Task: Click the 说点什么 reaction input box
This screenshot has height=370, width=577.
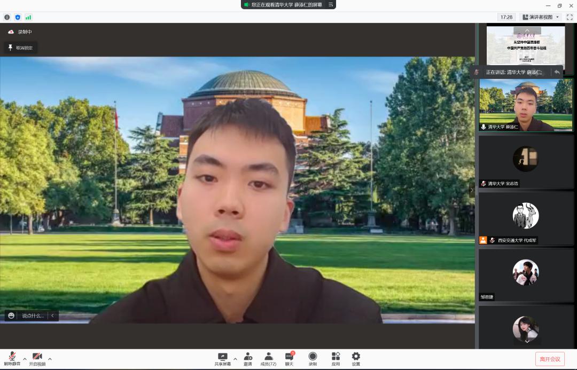Action: click(32, 316)
